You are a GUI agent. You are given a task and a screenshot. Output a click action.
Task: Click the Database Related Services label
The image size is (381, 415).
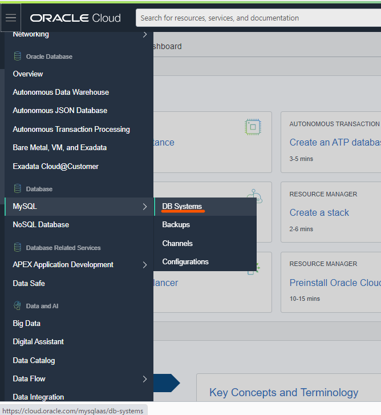pos(63,248)
